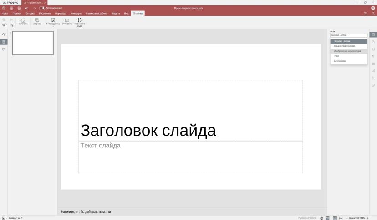Click the Fit to slide icon

click(x=335, y=218)
